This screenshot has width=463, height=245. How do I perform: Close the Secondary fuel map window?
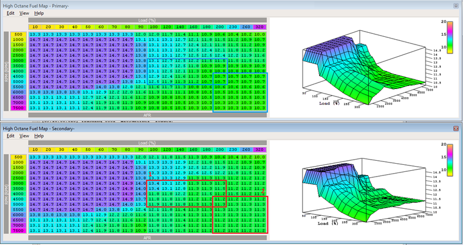[456, 127]
